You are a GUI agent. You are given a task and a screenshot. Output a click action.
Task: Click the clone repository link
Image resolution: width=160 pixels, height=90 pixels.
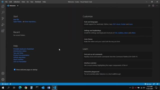point(30,22)
